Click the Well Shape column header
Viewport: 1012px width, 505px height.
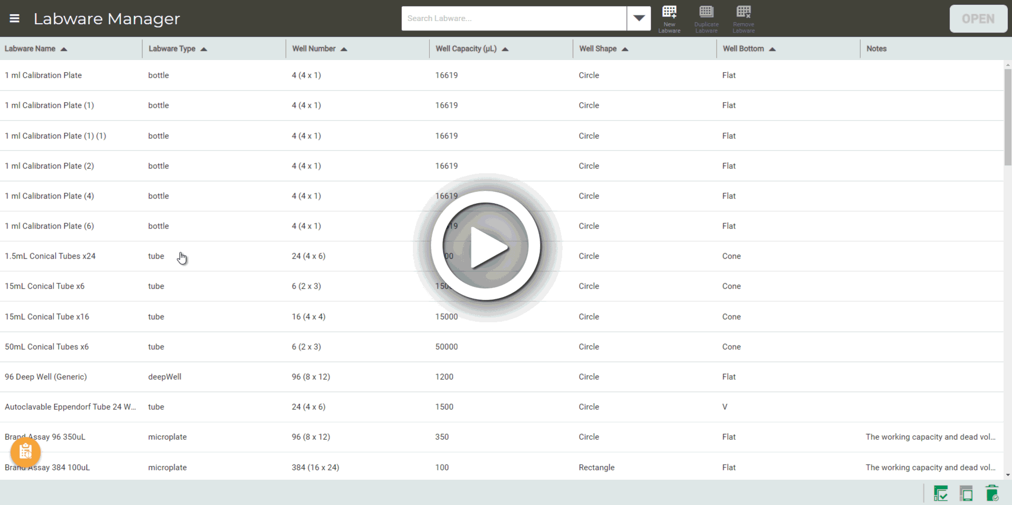pos(597,49)
